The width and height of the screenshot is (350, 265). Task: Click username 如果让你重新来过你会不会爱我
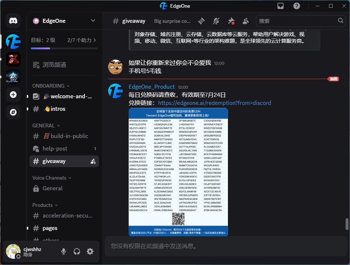169,63
